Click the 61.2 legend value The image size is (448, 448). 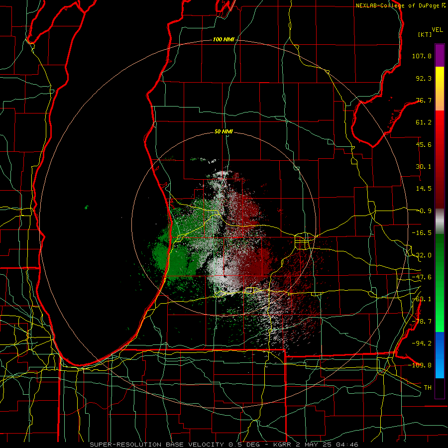tap(424, 122)
